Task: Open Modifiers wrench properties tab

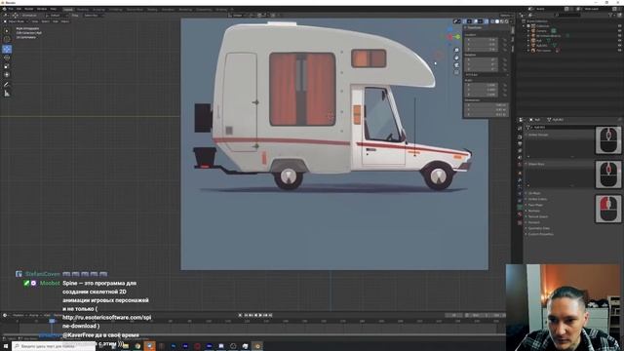Action: (520, 179)
